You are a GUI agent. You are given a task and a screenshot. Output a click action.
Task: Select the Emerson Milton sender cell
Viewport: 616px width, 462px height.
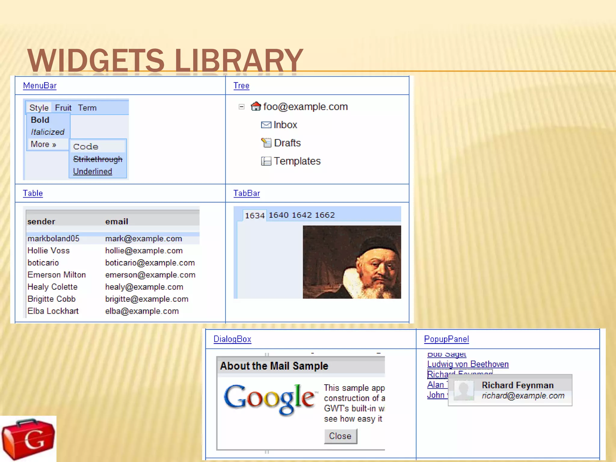pos(57,275)
